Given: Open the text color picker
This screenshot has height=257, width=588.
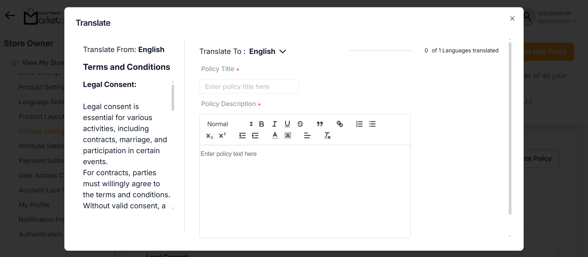Looking at the screenshot, I should click(275, 136).
